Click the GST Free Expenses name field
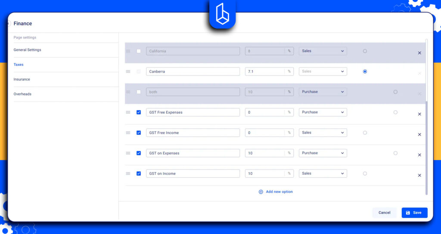Viewport: 441px width, 234px height. pos(193,112)
